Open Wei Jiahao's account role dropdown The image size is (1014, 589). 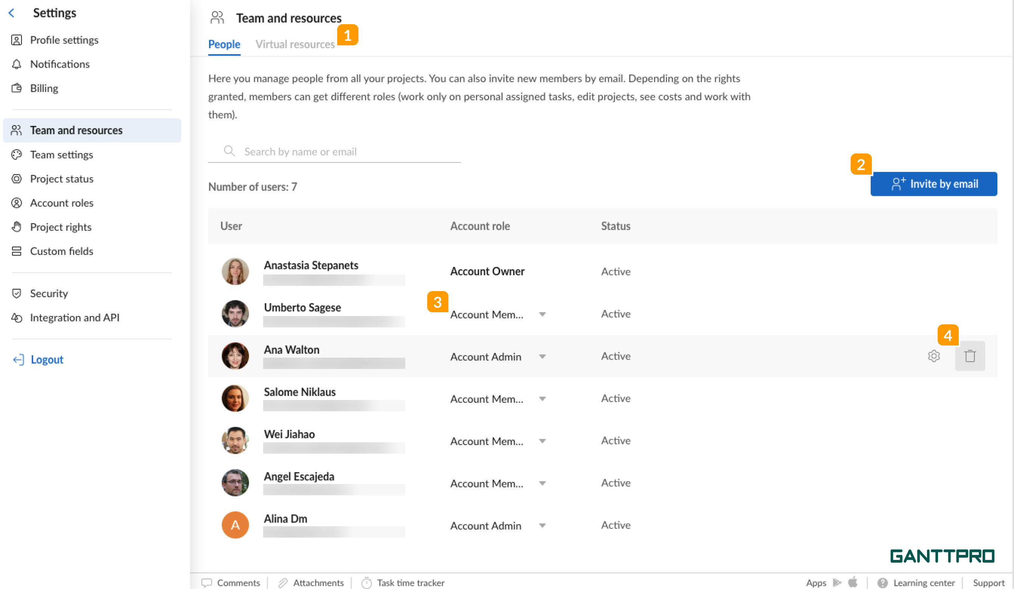pyautogui.click(x=542, y=441)
